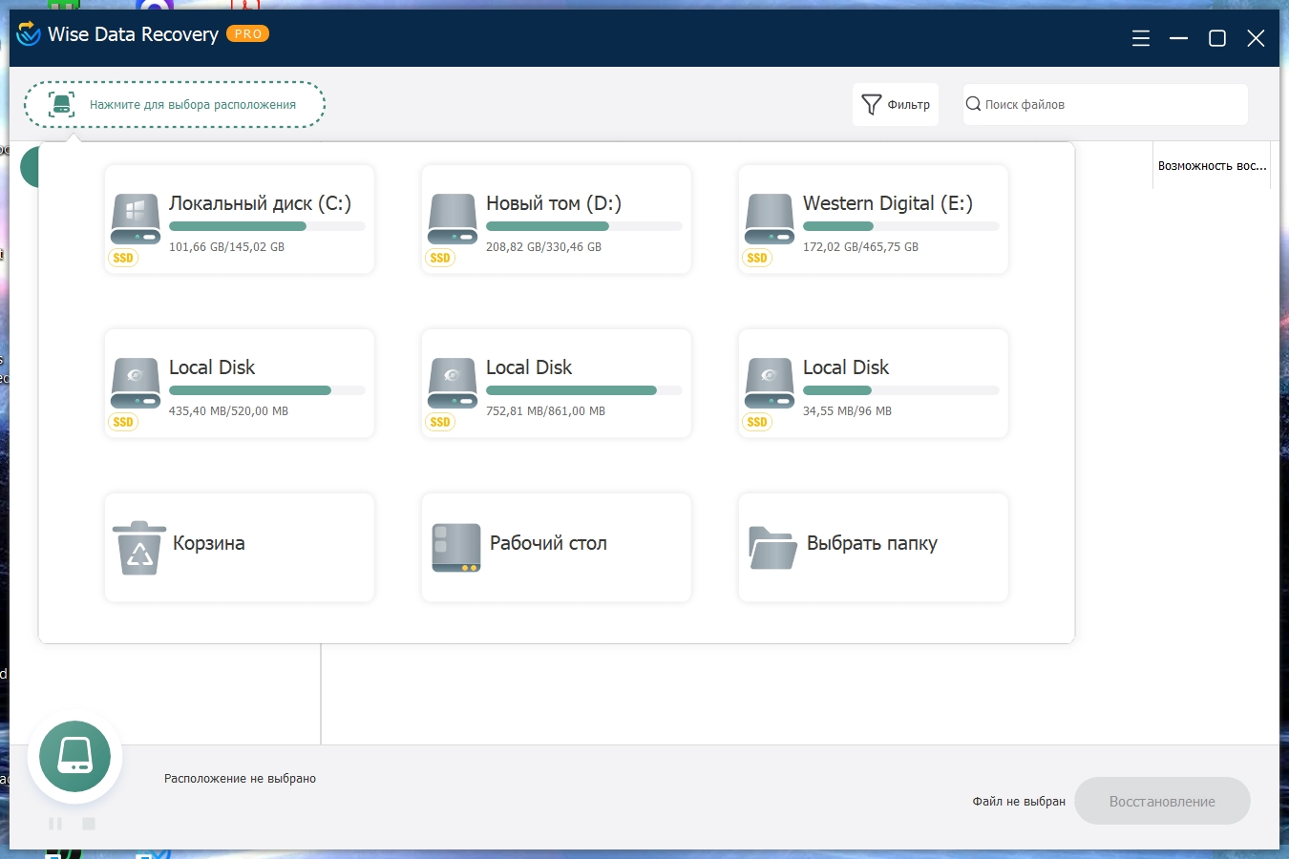Image resolution: width=1289 pixels, height=859 pixels.
Task: Minimize the Wise Data Recovery window
Action: click(x=1179, y=38)
